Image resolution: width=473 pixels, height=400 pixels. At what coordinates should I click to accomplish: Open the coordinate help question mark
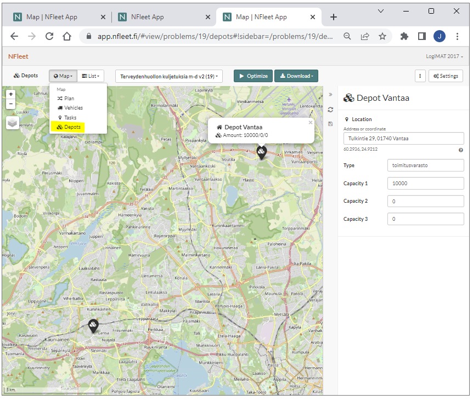point(460,150)
